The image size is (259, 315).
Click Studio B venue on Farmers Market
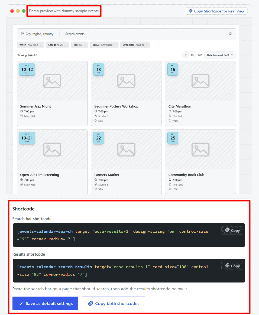(x=103, y=185)
